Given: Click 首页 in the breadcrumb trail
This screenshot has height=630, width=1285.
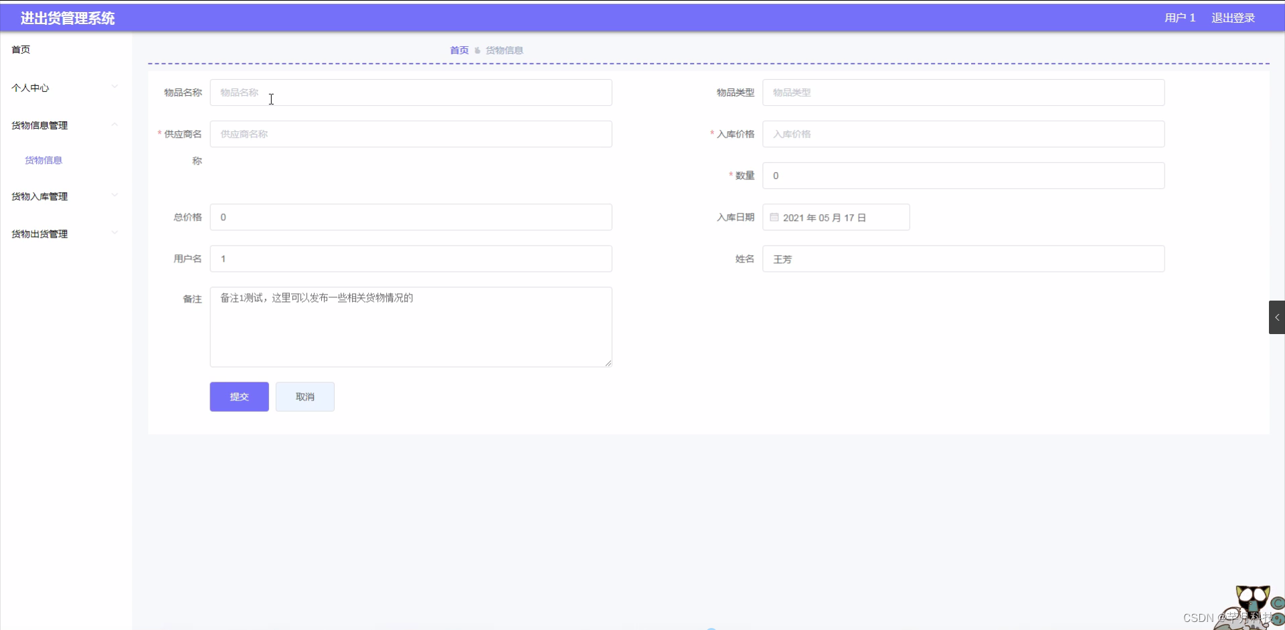Looking at the screenshot, I should [x=458, y=50].
